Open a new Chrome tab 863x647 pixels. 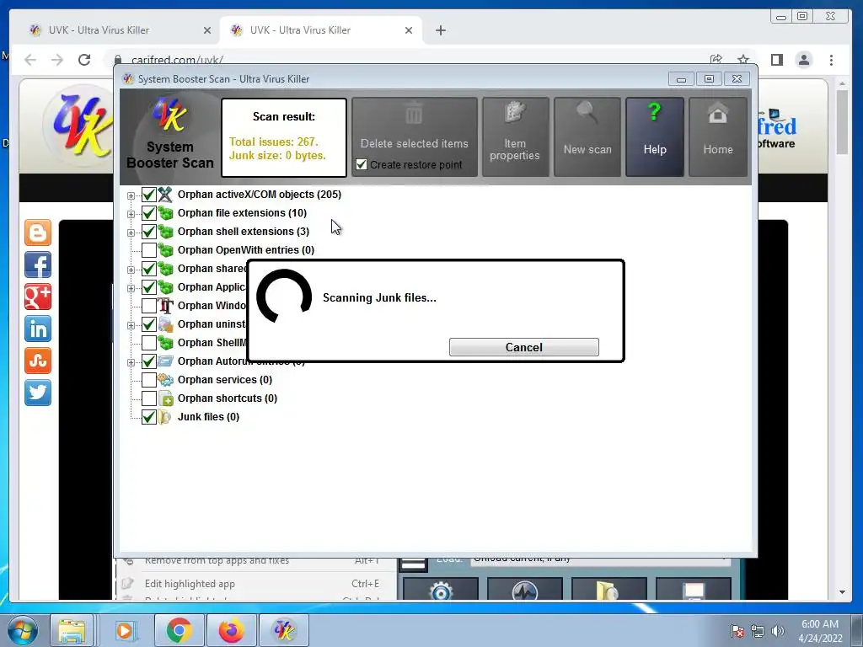pyautogui.click(x=440, y=30)
